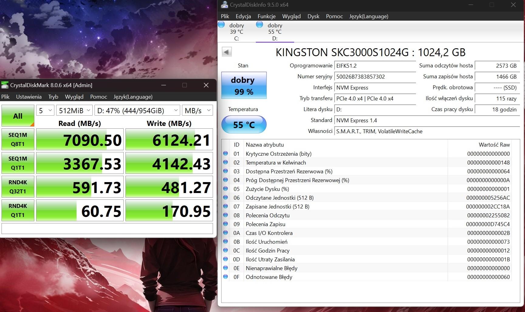525x312 pixels.
Task: Click status orb of Odczytane Jednostki row
Action: (225, 198)
